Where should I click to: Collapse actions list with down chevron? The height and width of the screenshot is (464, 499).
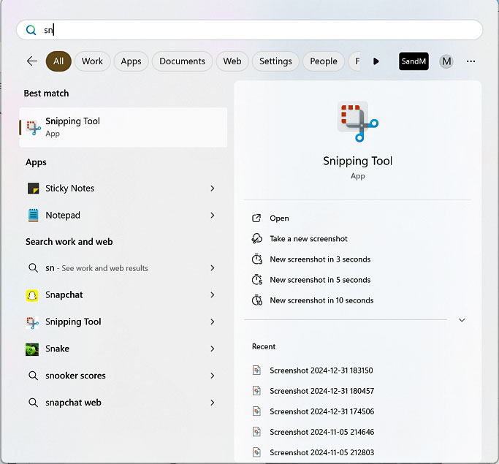point(462,320)
